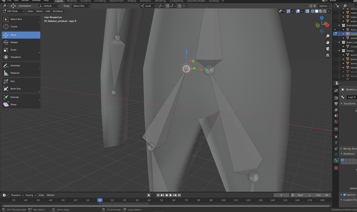This screenshot has width=357, height=212.
Task: Select the Bone Size tool
Action: pyautogui.click(x=21, y=89)
